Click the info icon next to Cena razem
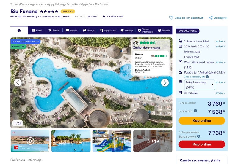This screenshot has height=164, width=238. 195,111
